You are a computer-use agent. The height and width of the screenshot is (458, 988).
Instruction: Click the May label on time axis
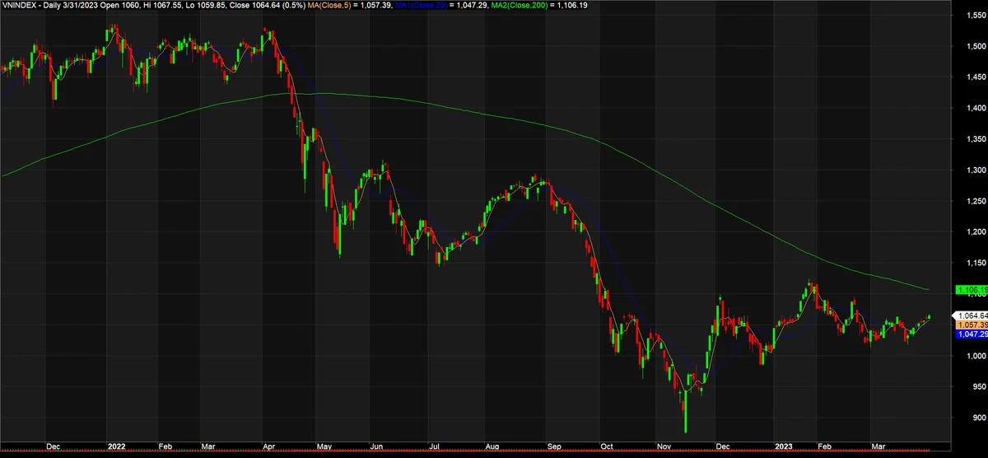coord(324,446)
